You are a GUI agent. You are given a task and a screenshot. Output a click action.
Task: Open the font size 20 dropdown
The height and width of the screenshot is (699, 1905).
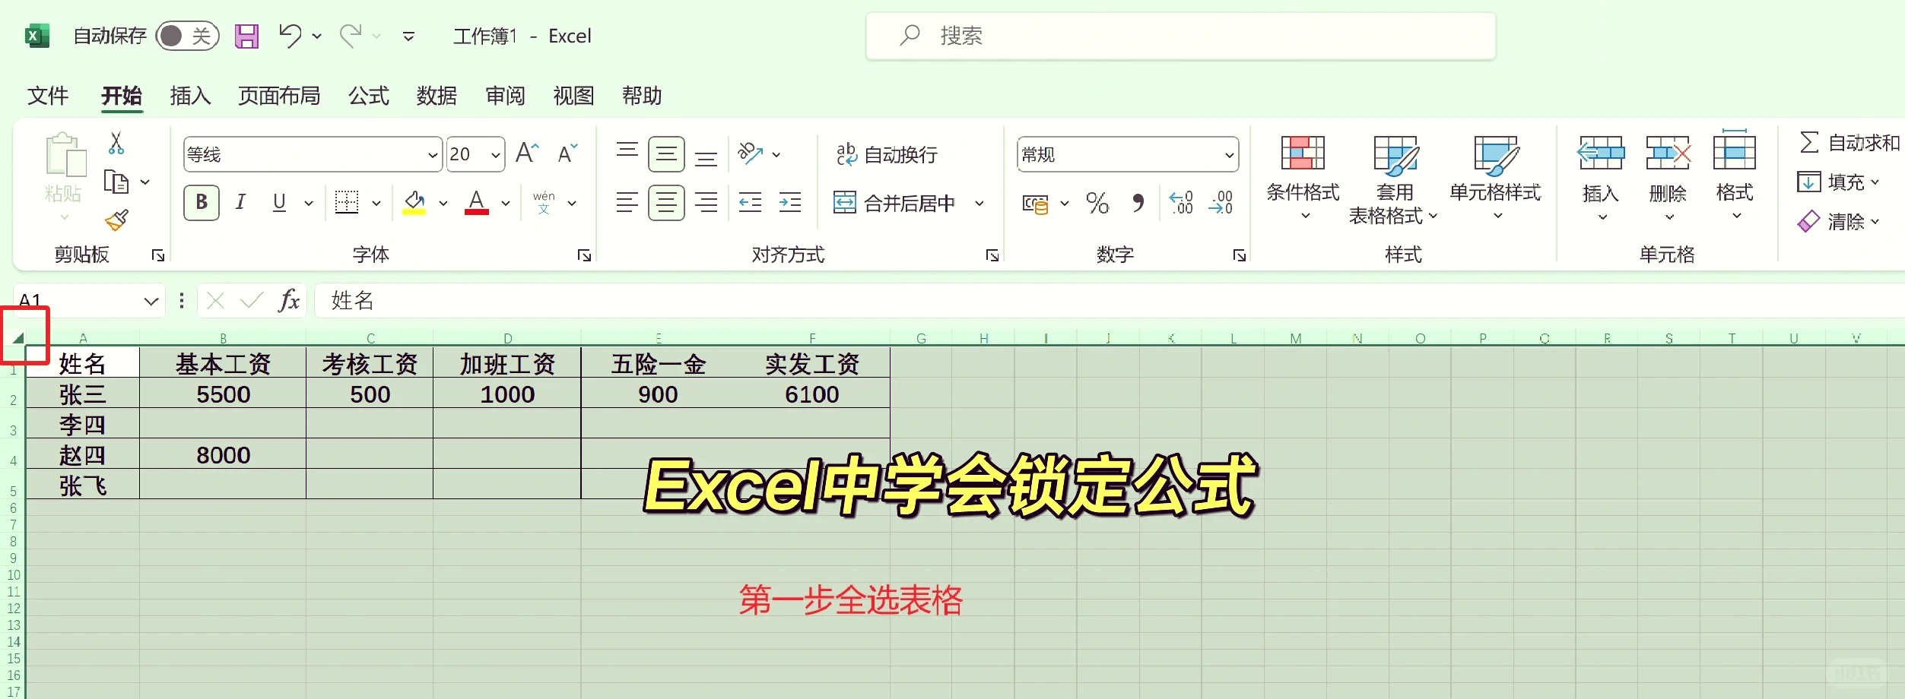[496, 155]
